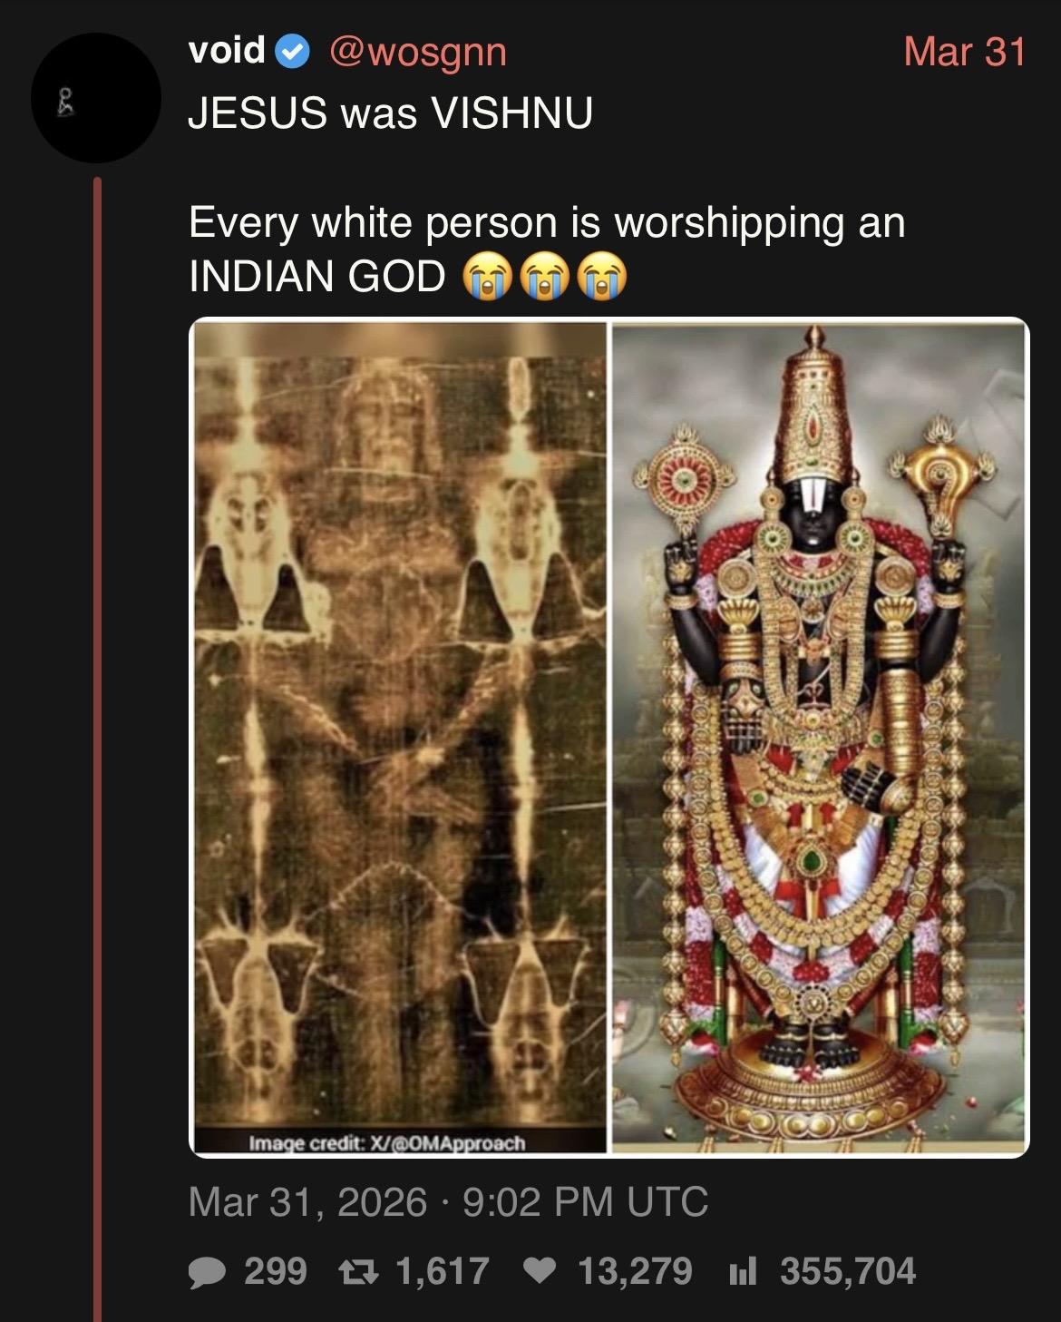Click the 13,279 likes count
The width and height of the screenshot is (1061, 1322).
(x=635, y=1271)
